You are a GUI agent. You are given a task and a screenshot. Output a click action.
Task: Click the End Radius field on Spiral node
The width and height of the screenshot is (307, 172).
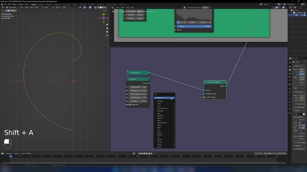[x=138, y=97]
